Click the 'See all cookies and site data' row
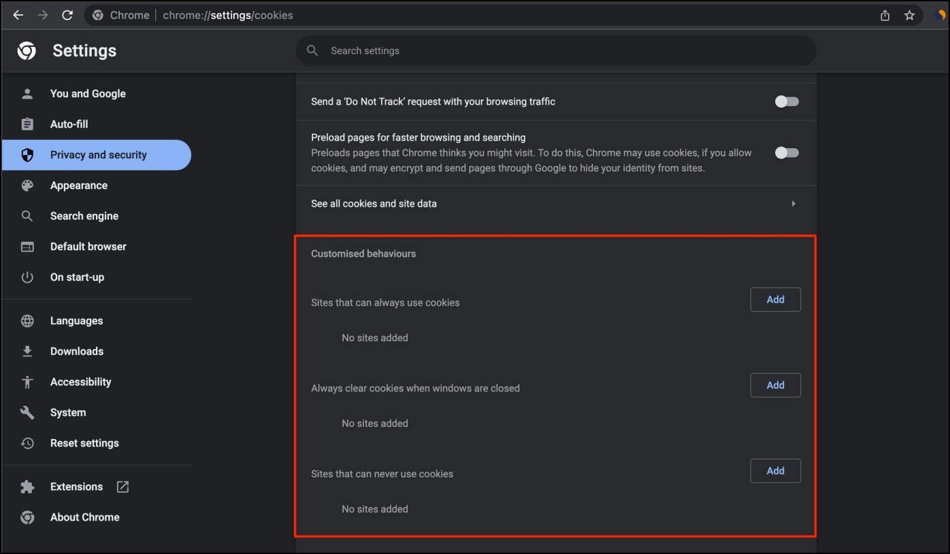Image resolution: width=950 pixels, height=554 pixels. tap(556, 204)
